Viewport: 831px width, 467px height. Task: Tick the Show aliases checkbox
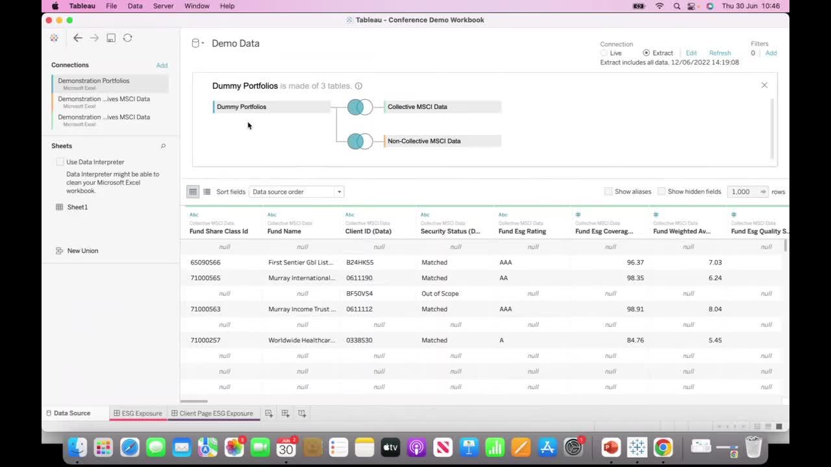click(x=608, y=191)
